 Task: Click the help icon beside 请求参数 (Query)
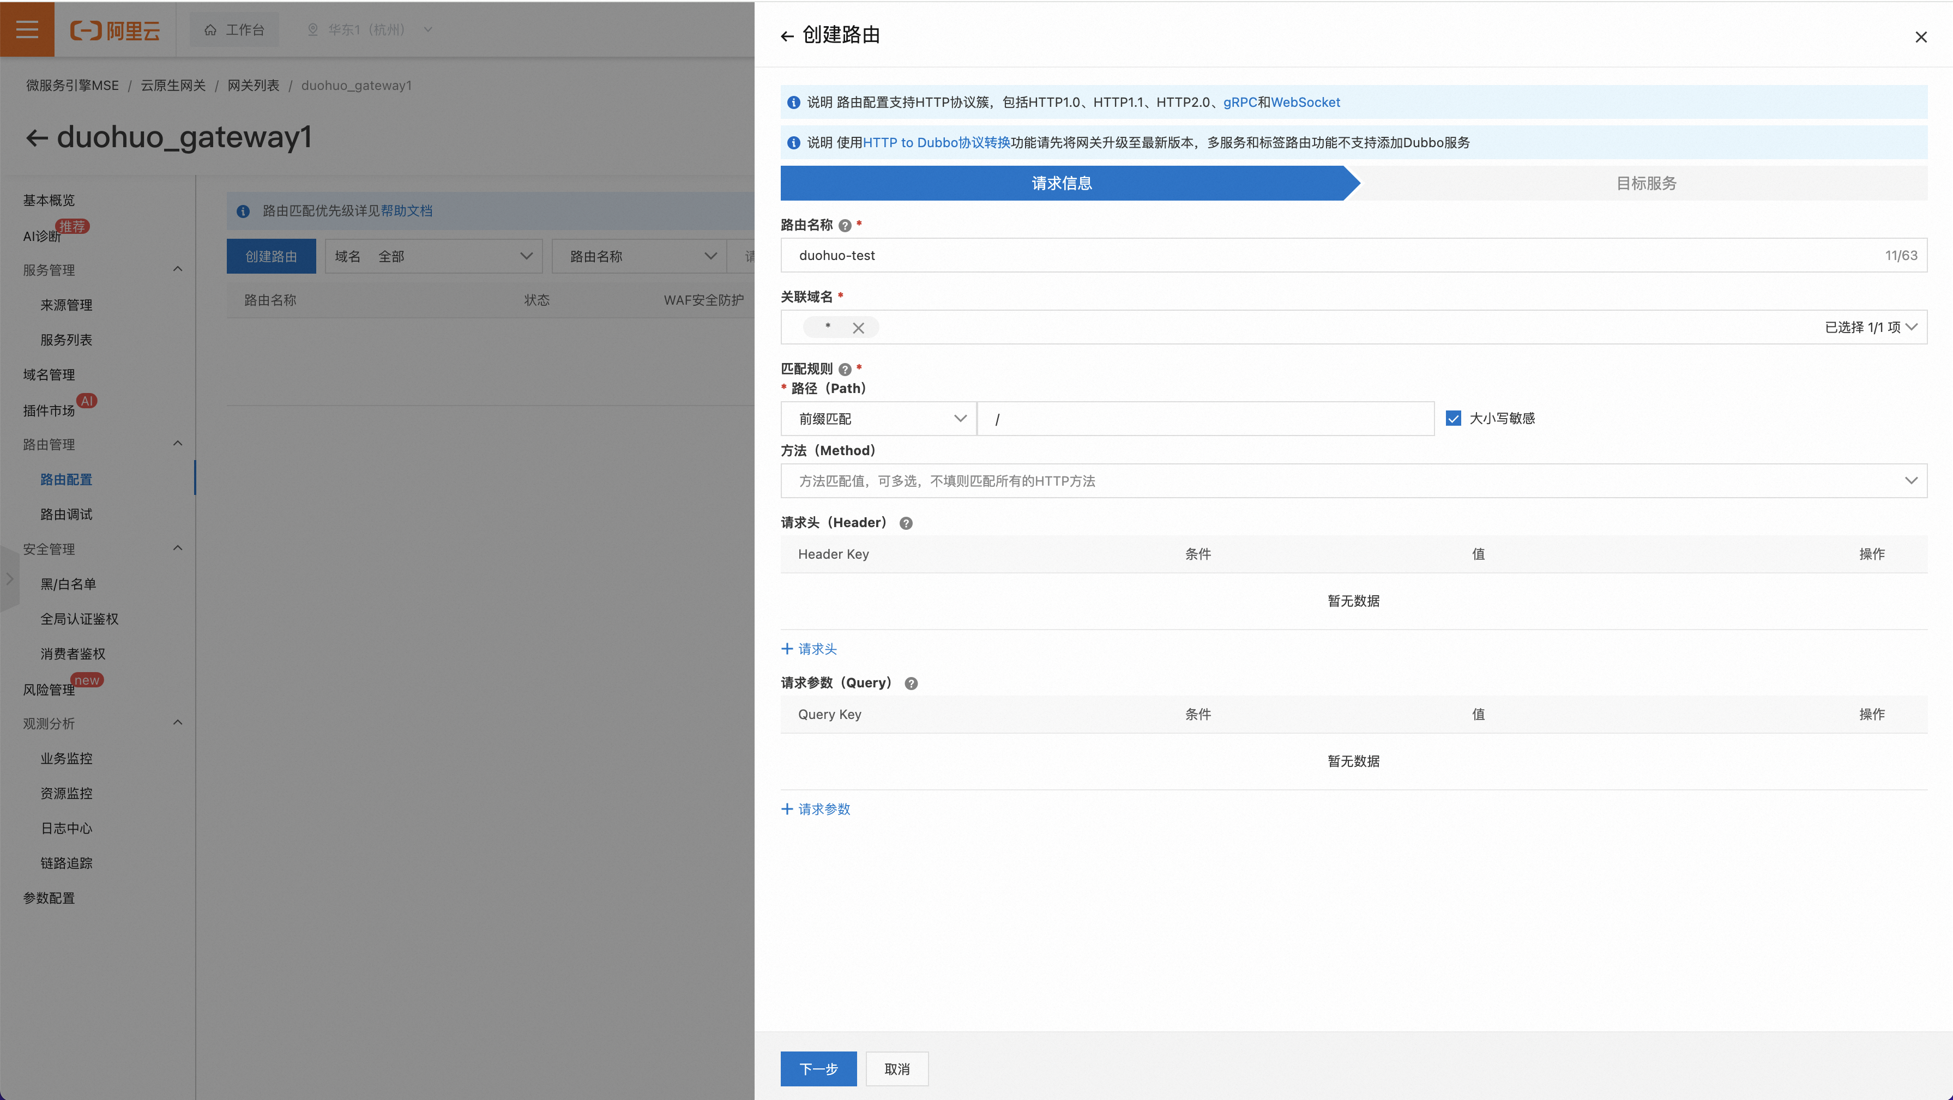[911, 684]
